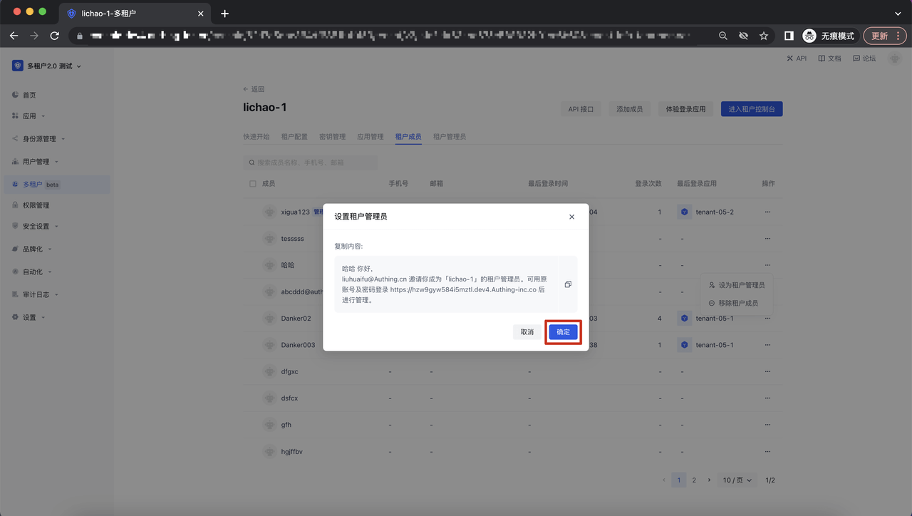Open the 首页 home sidebar item
The width and height of the screenshot is (912, 516).
[28, 95]
